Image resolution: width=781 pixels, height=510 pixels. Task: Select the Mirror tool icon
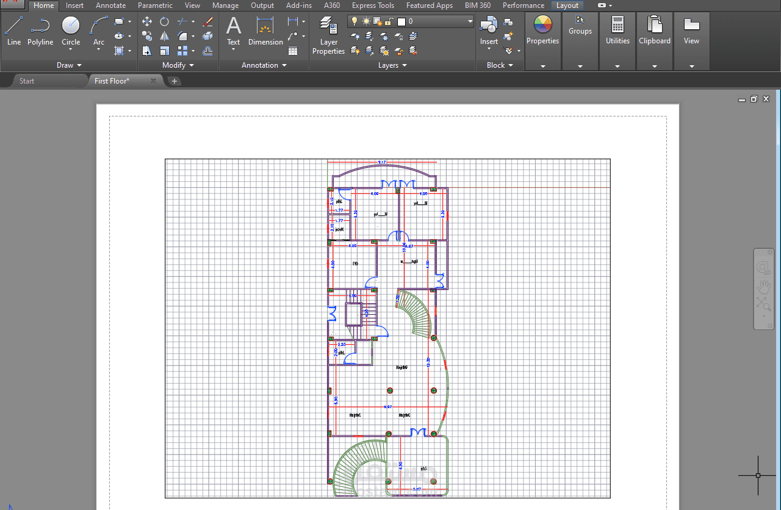(164, 36)
